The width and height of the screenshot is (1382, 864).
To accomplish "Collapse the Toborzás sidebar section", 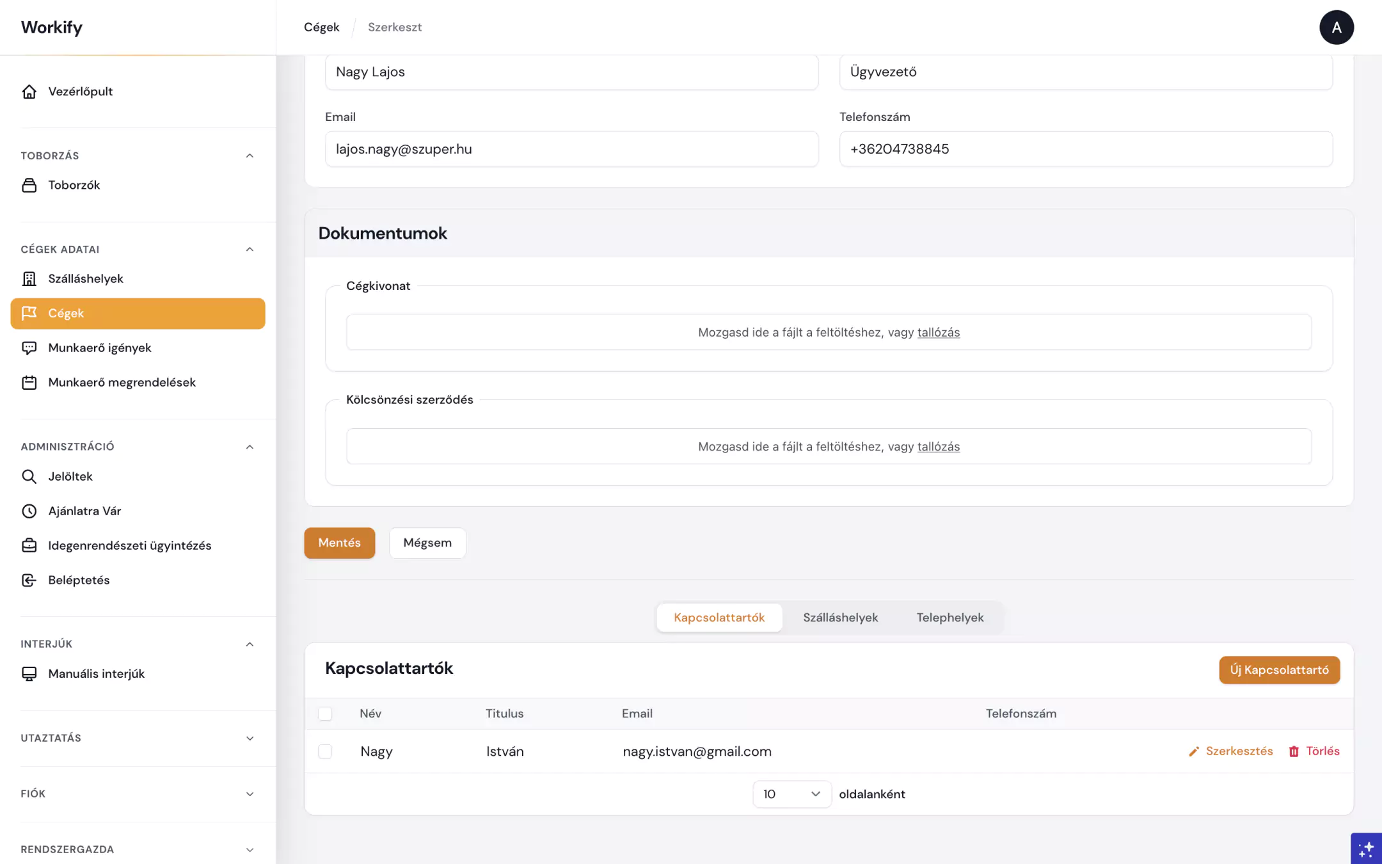I will click(250, 156).
